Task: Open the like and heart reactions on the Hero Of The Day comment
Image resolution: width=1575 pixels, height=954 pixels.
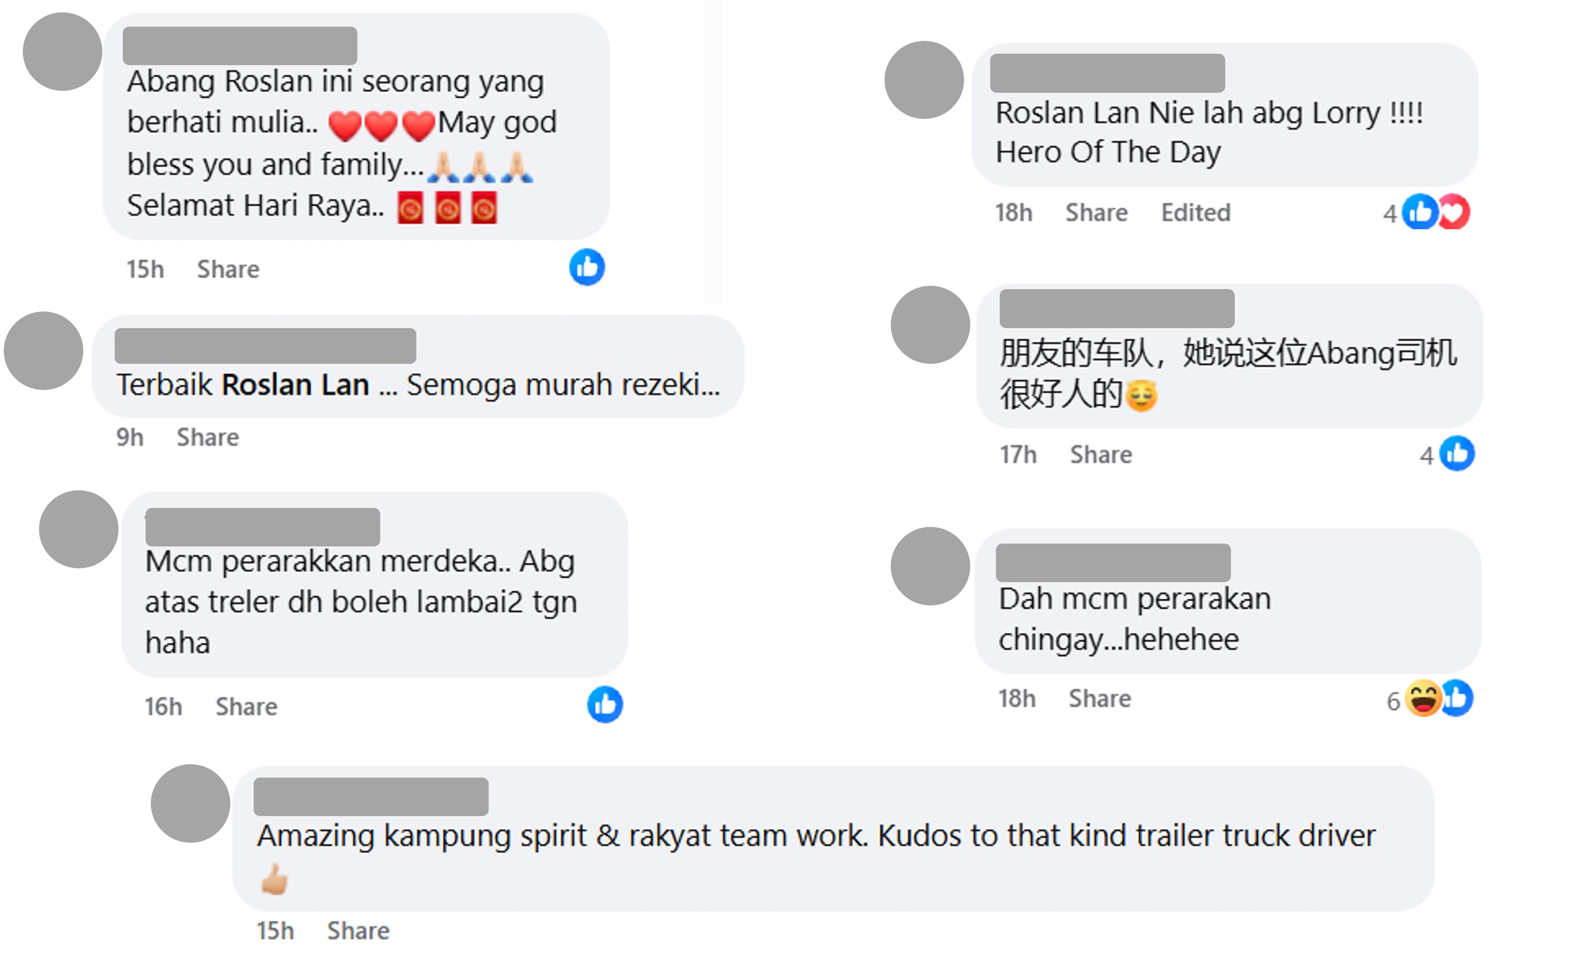Action: [1435, 212]
